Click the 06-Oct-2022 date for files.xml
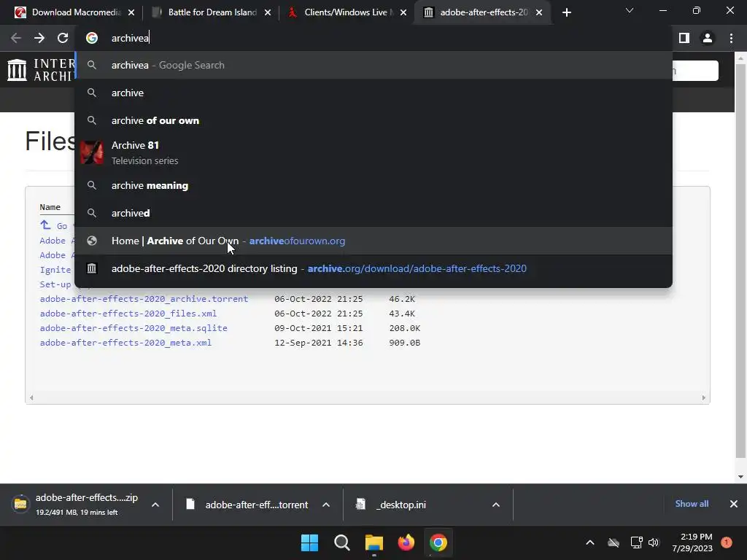747x560 pixels. point(318,314)
